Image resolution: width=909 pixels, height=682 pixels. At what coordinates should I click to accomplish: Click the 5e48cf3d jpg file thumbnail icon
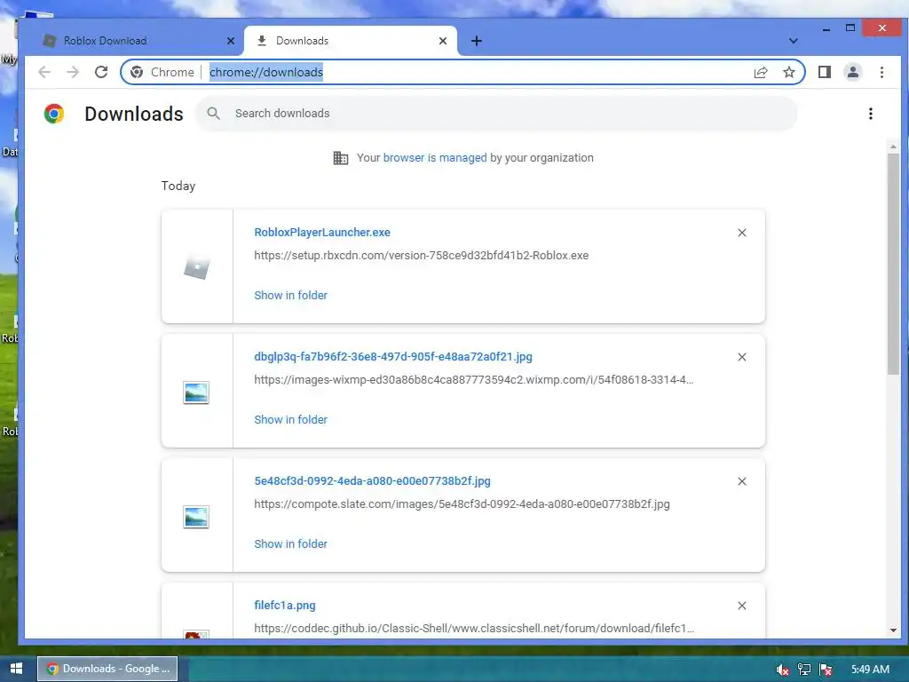click(196, 517)
